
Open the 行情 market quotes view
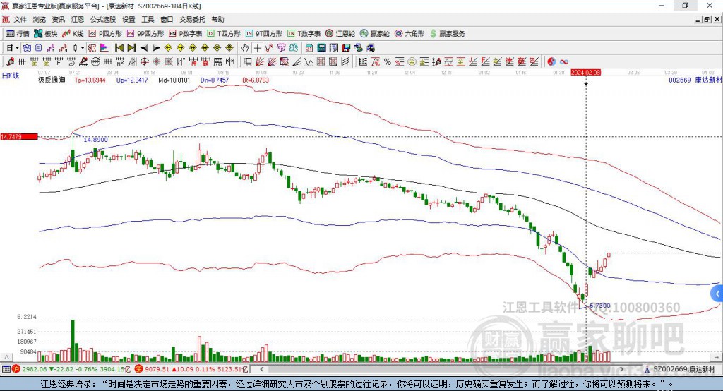point(17,34)
